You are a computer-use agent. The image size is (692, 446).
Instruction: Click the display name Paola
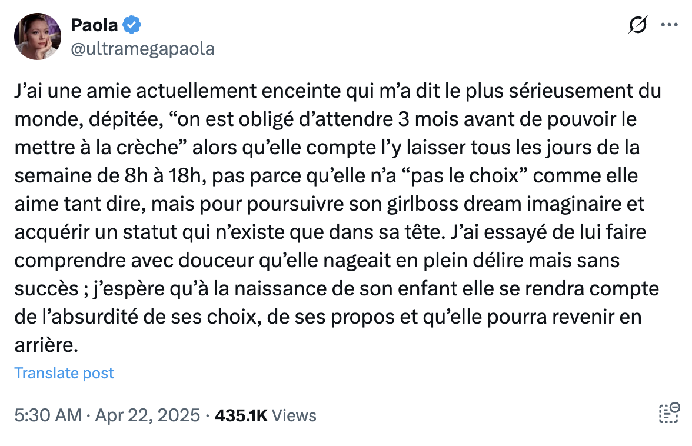click(x=94, y=25)
